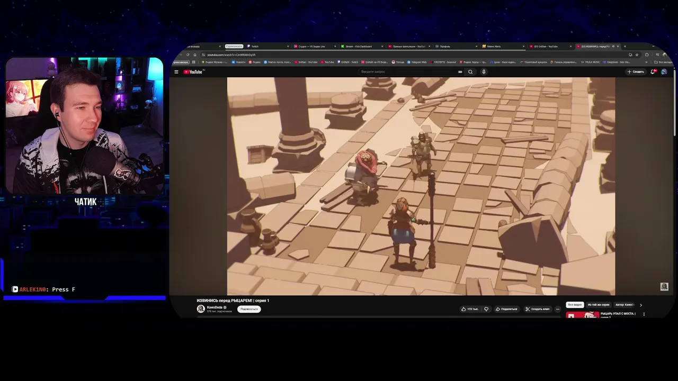The width and height of the screenshot is (678, 381).
Task: Open the EnOtaN - Twitch bookmark
Action: [x=348, y=62]
